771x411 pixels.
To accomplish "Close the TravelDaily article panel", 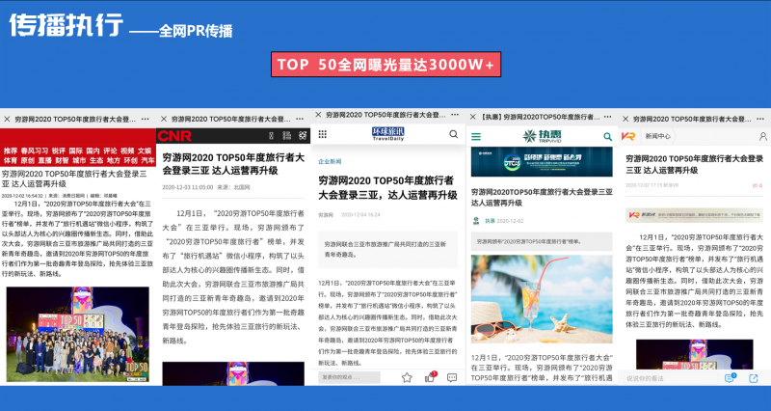I will point(318,115).
